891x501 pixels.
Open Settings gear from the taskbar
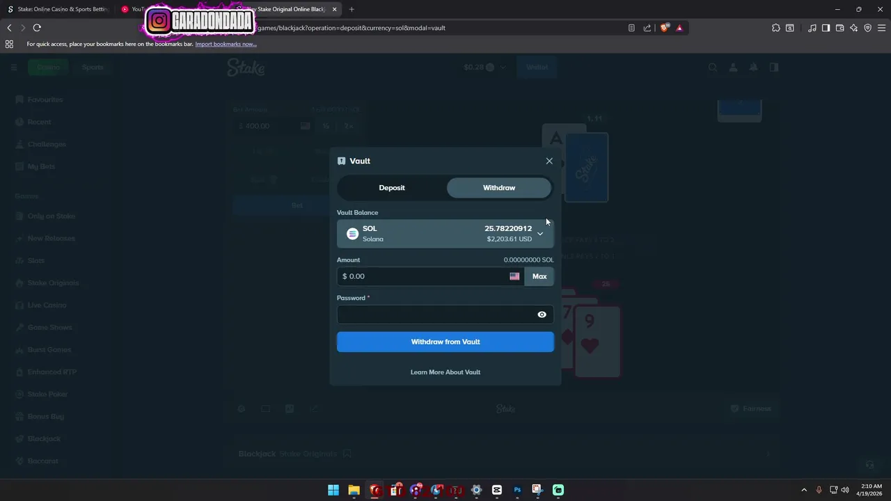click(x=476, y=490)
